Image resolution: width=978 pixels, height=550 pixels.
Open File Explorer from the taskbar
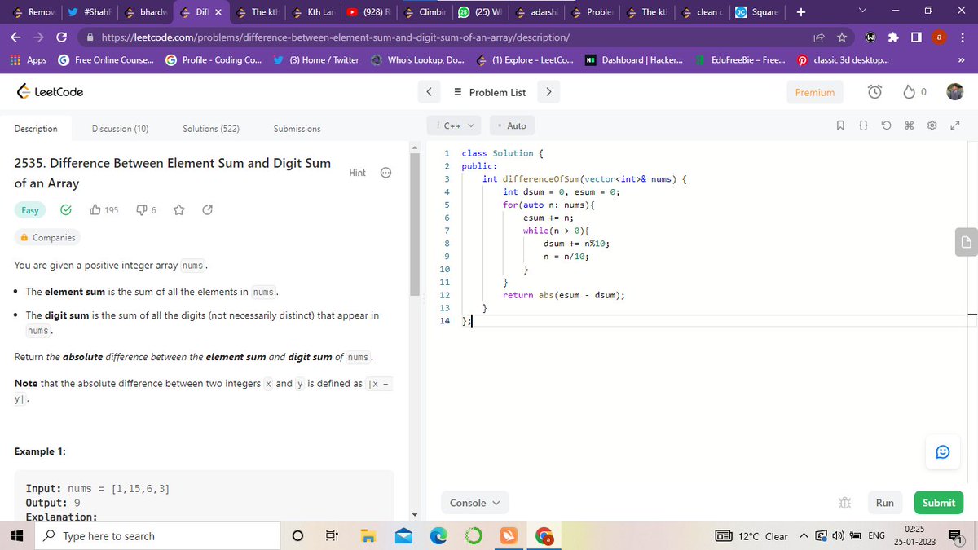[x=369, y=536]
